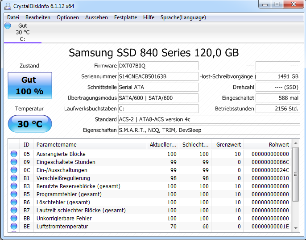Open the Bearbeiten menu
This screenshot has height=240, width=306.
(38, 17)
